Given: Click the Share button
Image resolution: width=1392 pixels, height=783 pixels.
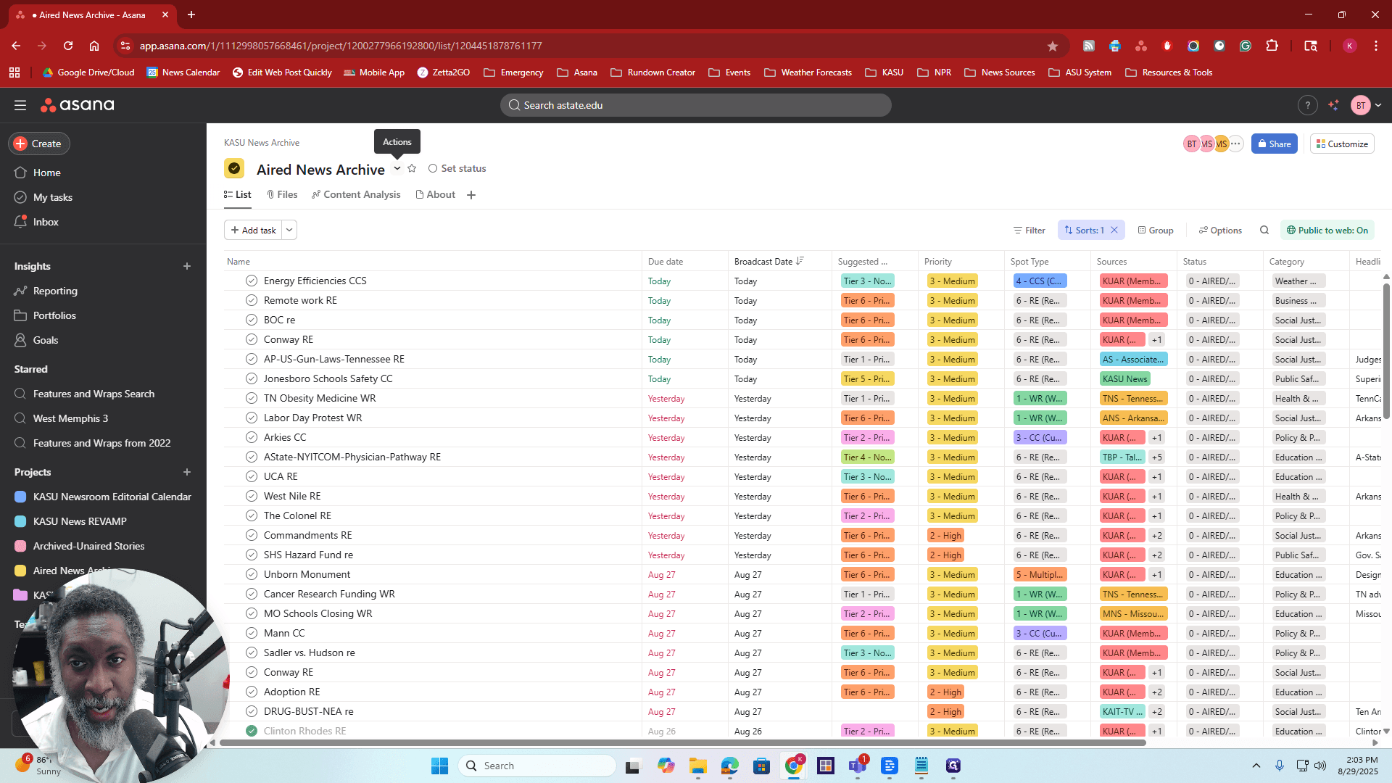Looking at the screenshot, I should 1274,144.
